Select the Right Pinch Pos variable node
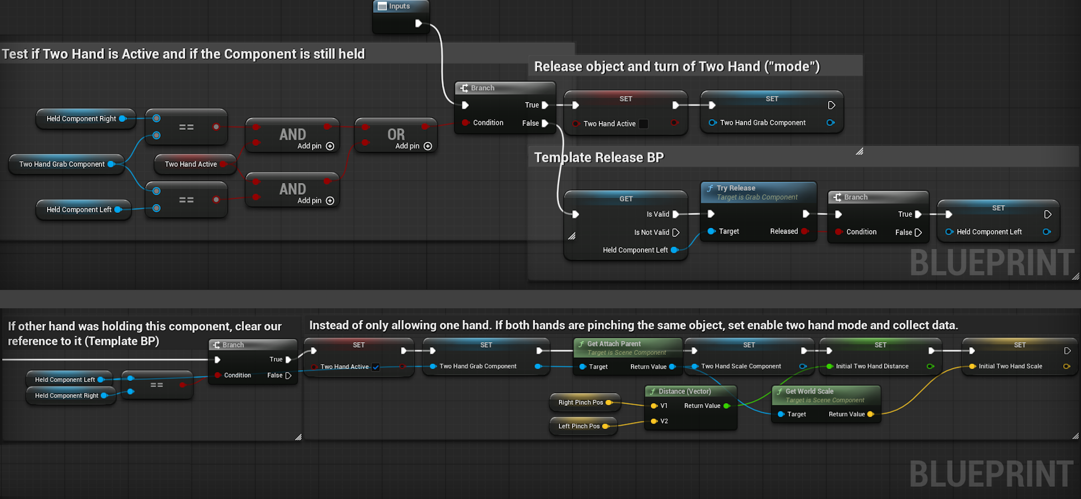The width and height of the screenshot is (1081, 499). pos(581,402)
